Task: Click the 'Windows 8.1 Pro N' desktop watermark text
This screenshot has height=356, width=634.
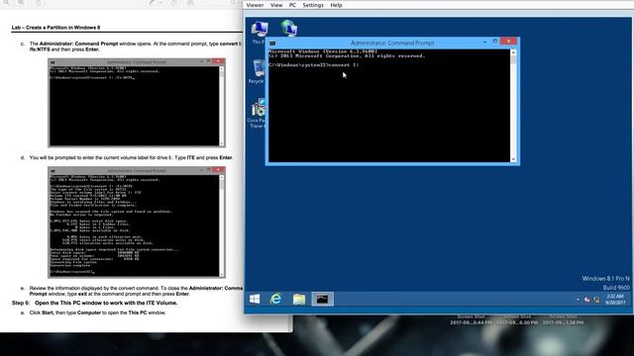Action: pos(605,279)
